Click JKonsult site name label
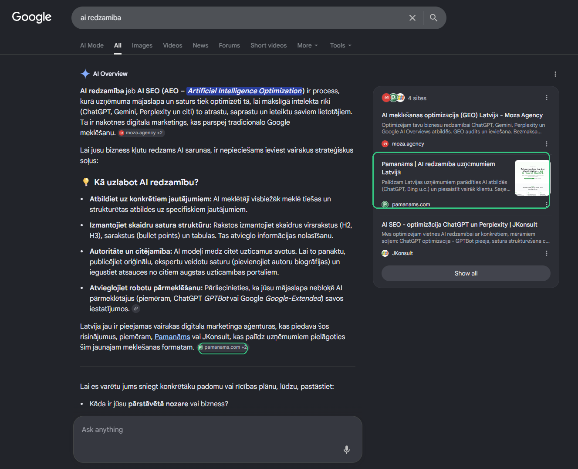 pyautogui.click(x=402, y=253)
